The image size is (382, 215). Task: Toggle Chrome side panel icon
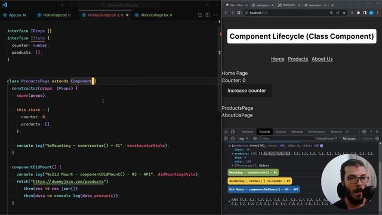pyautogui.click(x=365, y=13)
